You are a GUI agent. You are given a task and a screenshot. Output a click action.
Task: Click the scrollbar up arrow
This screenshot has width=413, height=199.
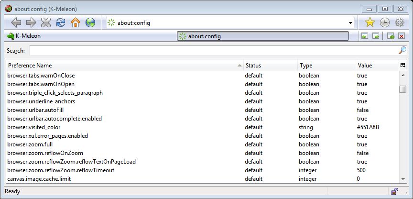point(403,76)
